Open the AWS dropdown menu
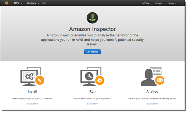Viewport: 188px width, 113px height. pos(18,3)
